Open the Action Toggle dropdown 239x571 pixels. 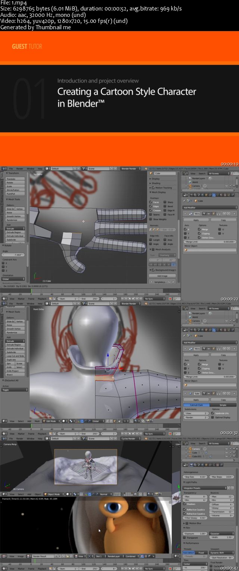14,390
